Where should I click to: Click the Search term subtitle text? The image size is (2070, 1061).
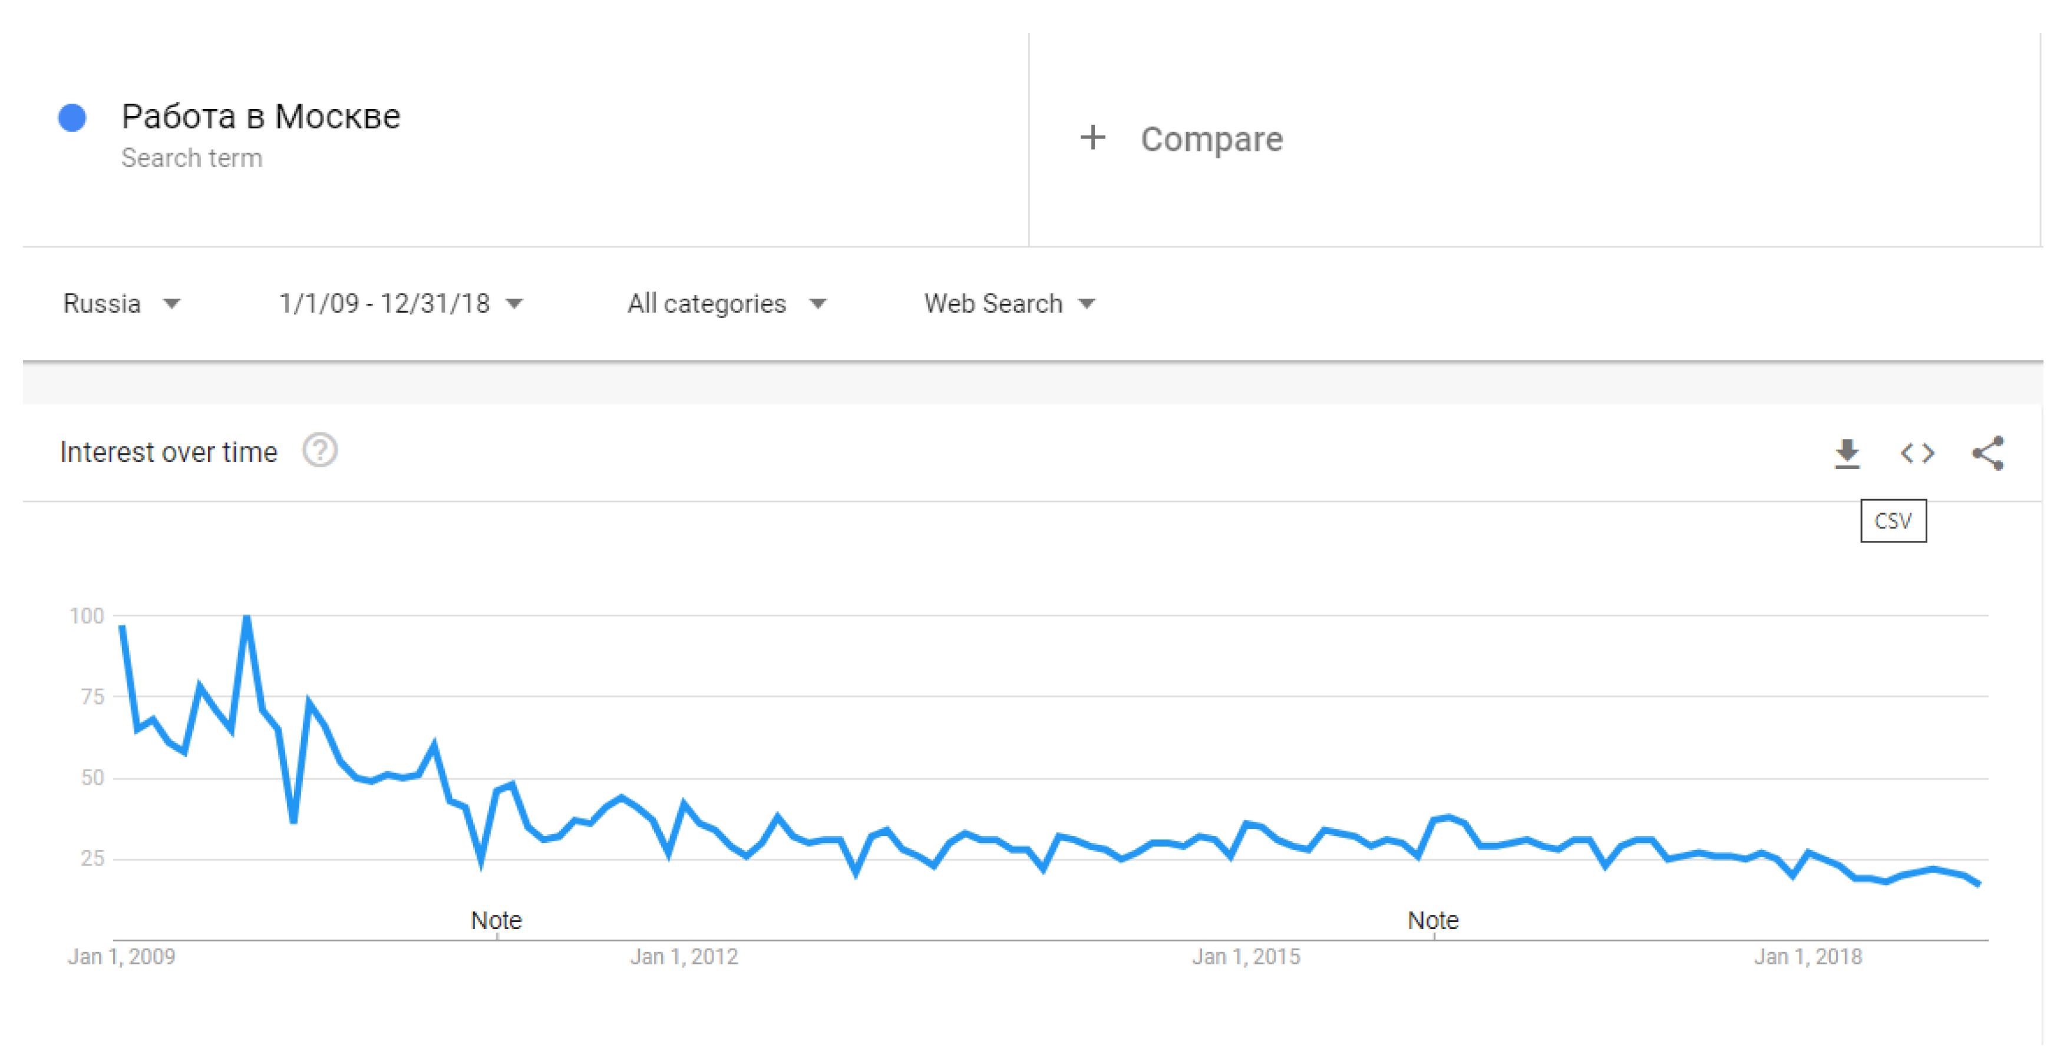pos(192,158)
